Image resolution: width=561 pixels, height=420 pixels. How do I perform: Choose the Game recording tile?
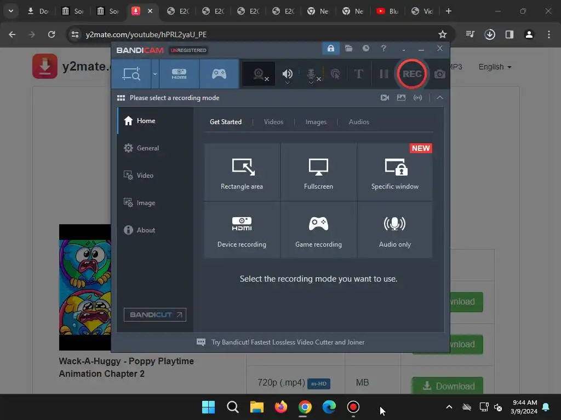(318, 230)
